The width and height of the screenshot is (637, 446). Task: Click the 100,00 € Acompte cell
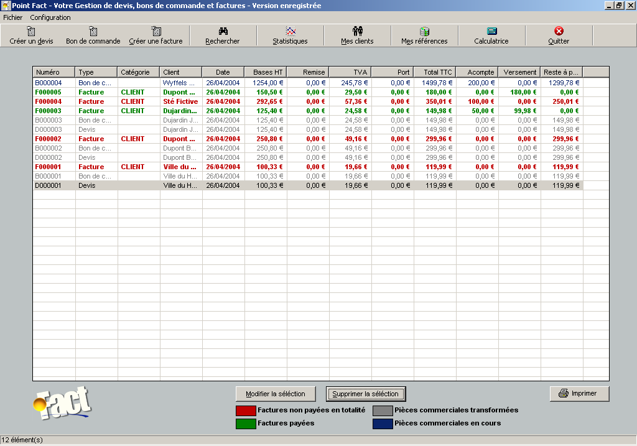477,101
